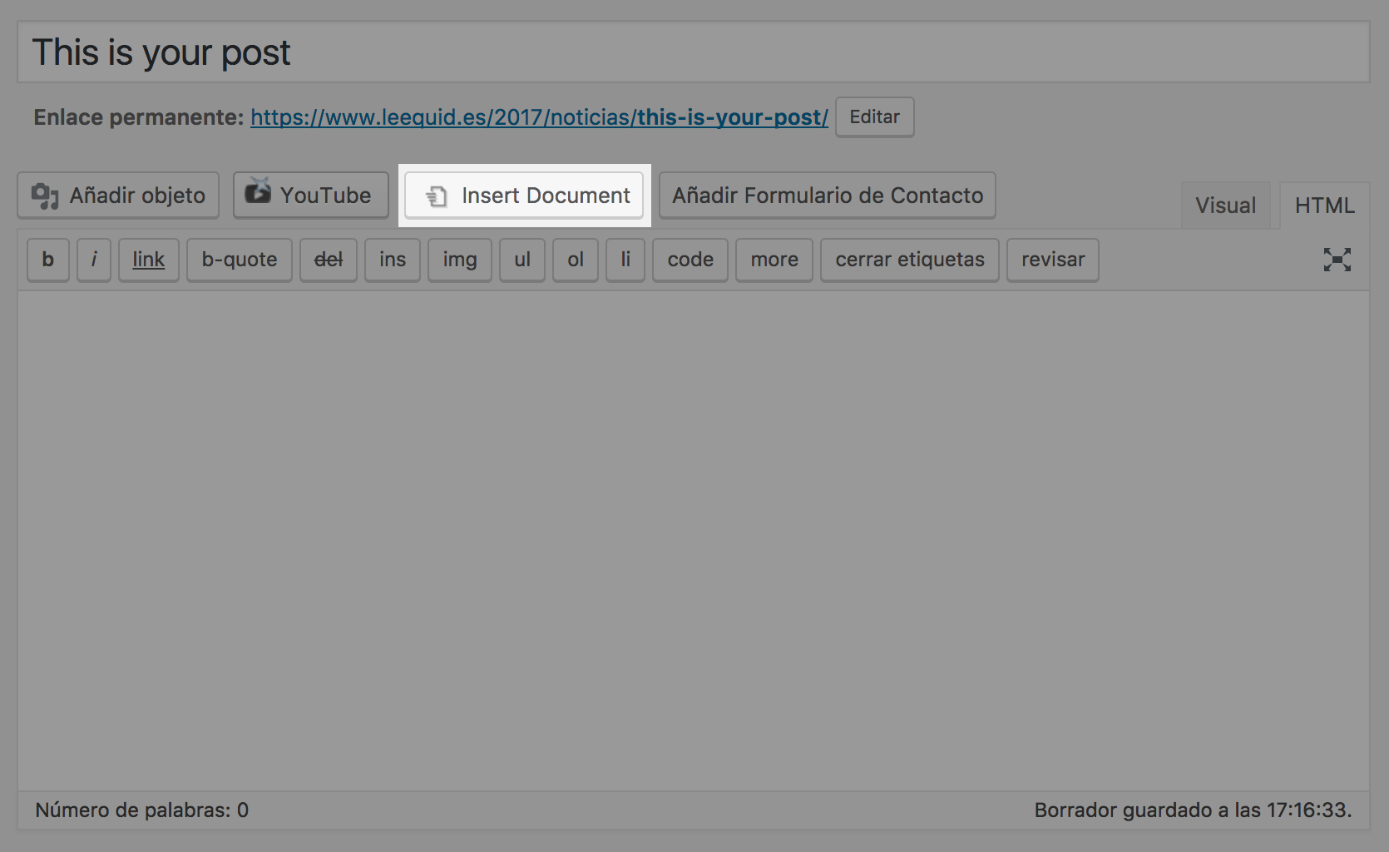Click Editar to change the permalink

pyautogui.click(x=874, y=117)
